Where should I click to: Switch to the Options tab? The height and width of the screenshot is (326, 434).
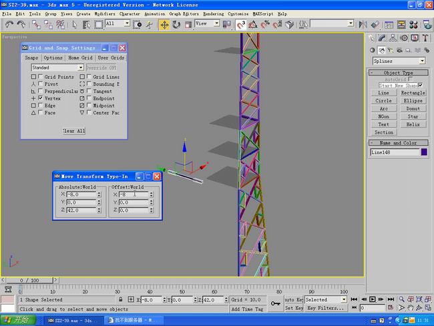[x=53, y=57]
